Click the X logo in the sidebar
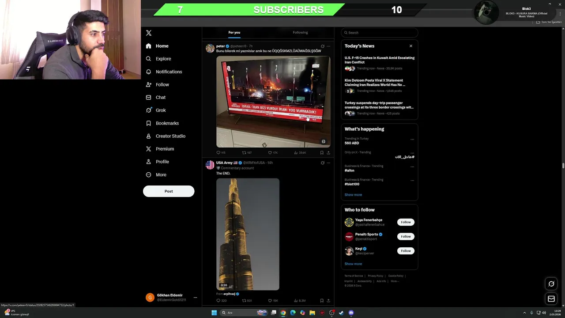Image resolution: width=565 pixels, height=318 pixels. 149,33
